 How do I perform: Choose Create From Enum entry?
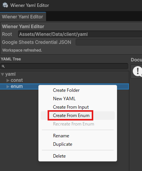pyautogui.click(x=78, y=116)
